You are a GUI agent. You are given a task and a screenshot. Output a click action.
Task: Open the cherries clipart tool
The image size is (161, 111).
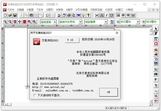coord(156,49)
